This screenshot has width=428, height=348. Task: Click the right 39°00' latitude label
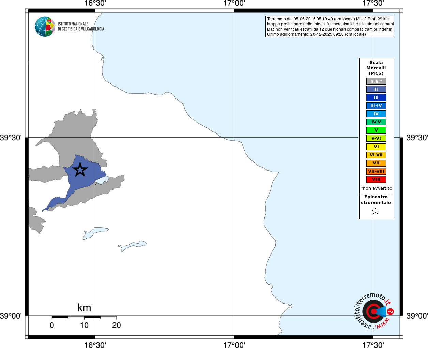pyautogui.click(x=417, y=316)
